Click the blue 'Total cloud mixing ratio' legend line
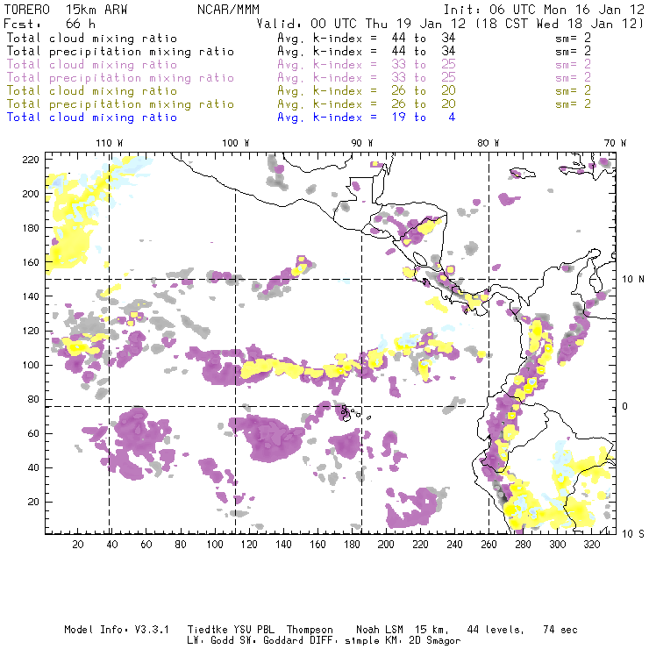 point(92,118)
